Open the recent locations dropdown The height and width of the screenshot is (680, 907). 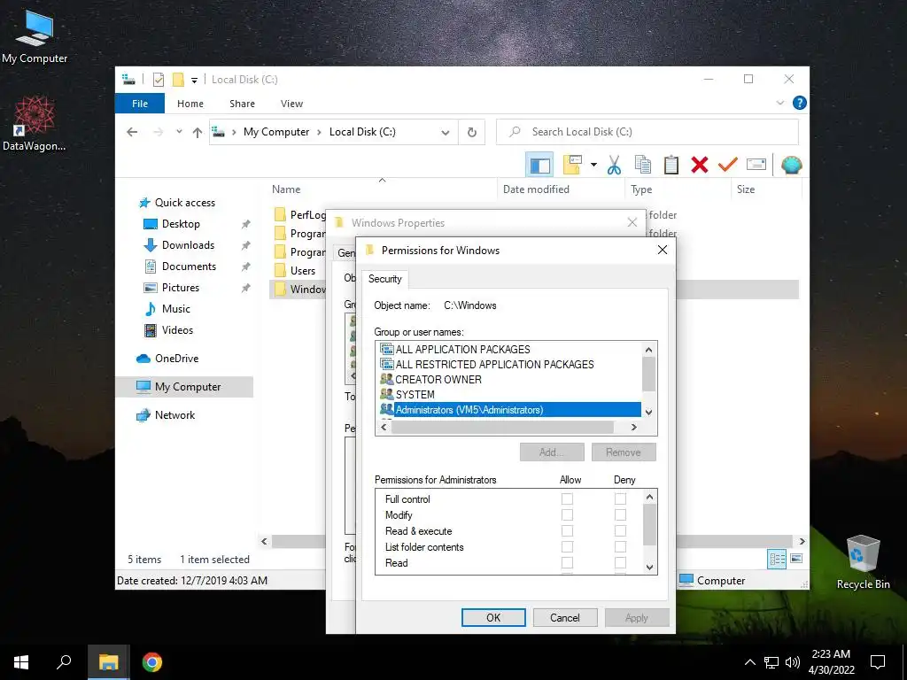click(179, 133)
